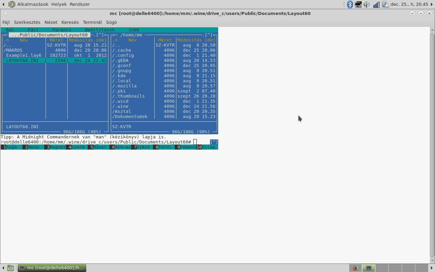
Task: Open the Bluetooth tray icon
Action: (350, 4)
